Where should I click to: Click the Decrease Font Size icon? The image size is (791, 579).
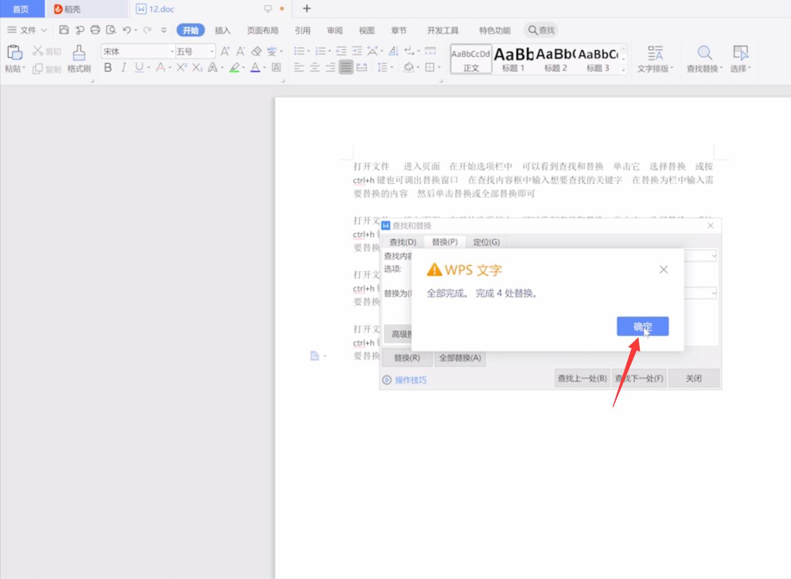click(x=241, y=51)
